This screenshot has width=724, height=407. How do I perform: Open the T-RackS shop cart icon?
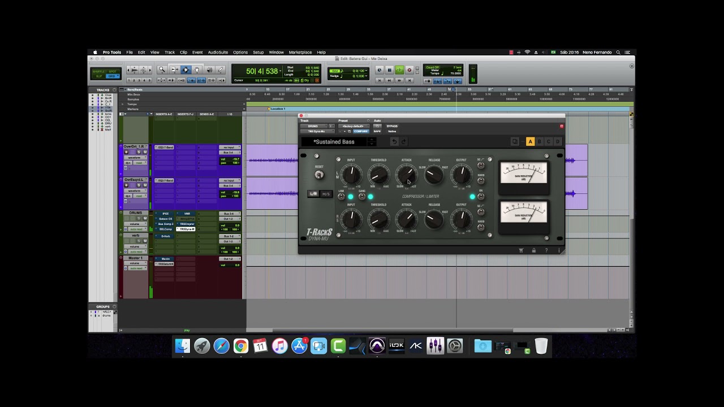pyautogui.click(x=521, y=250)
